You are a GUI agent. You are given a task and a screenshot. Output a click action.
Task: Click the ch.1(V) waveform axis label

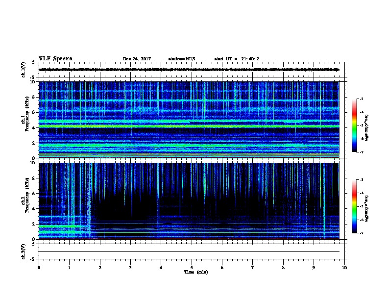tap(24, 70)
